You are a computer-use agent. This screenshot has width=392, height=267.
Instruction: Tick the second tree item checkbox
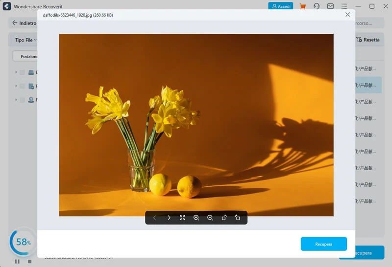(22, 86)
